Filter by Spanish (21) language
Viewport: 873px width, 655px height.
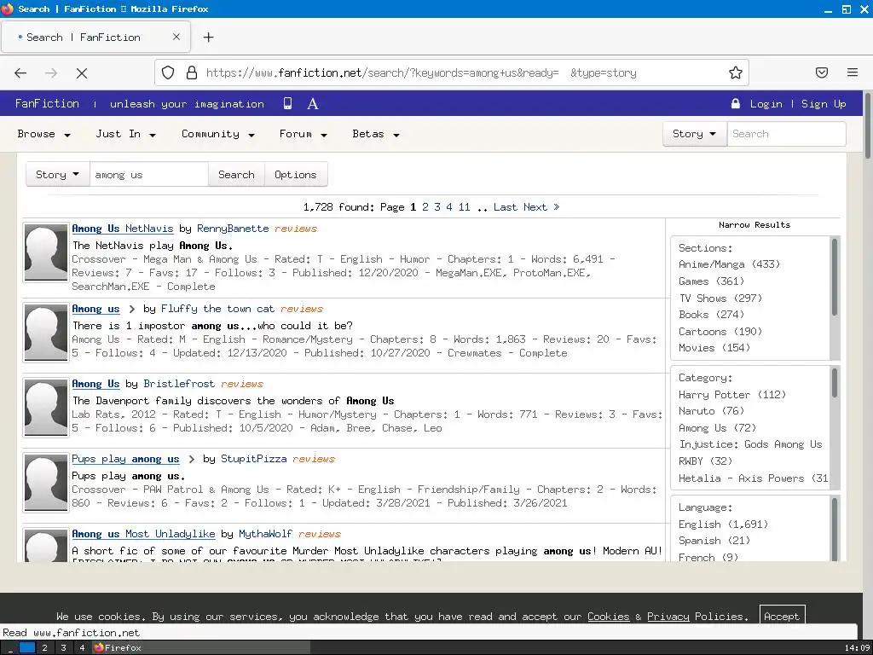pos(714,541)
